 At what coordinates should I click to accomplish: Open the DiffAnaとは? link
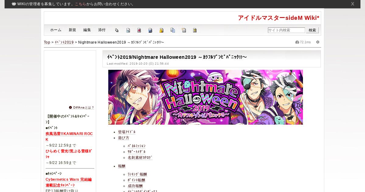point(84,108)
